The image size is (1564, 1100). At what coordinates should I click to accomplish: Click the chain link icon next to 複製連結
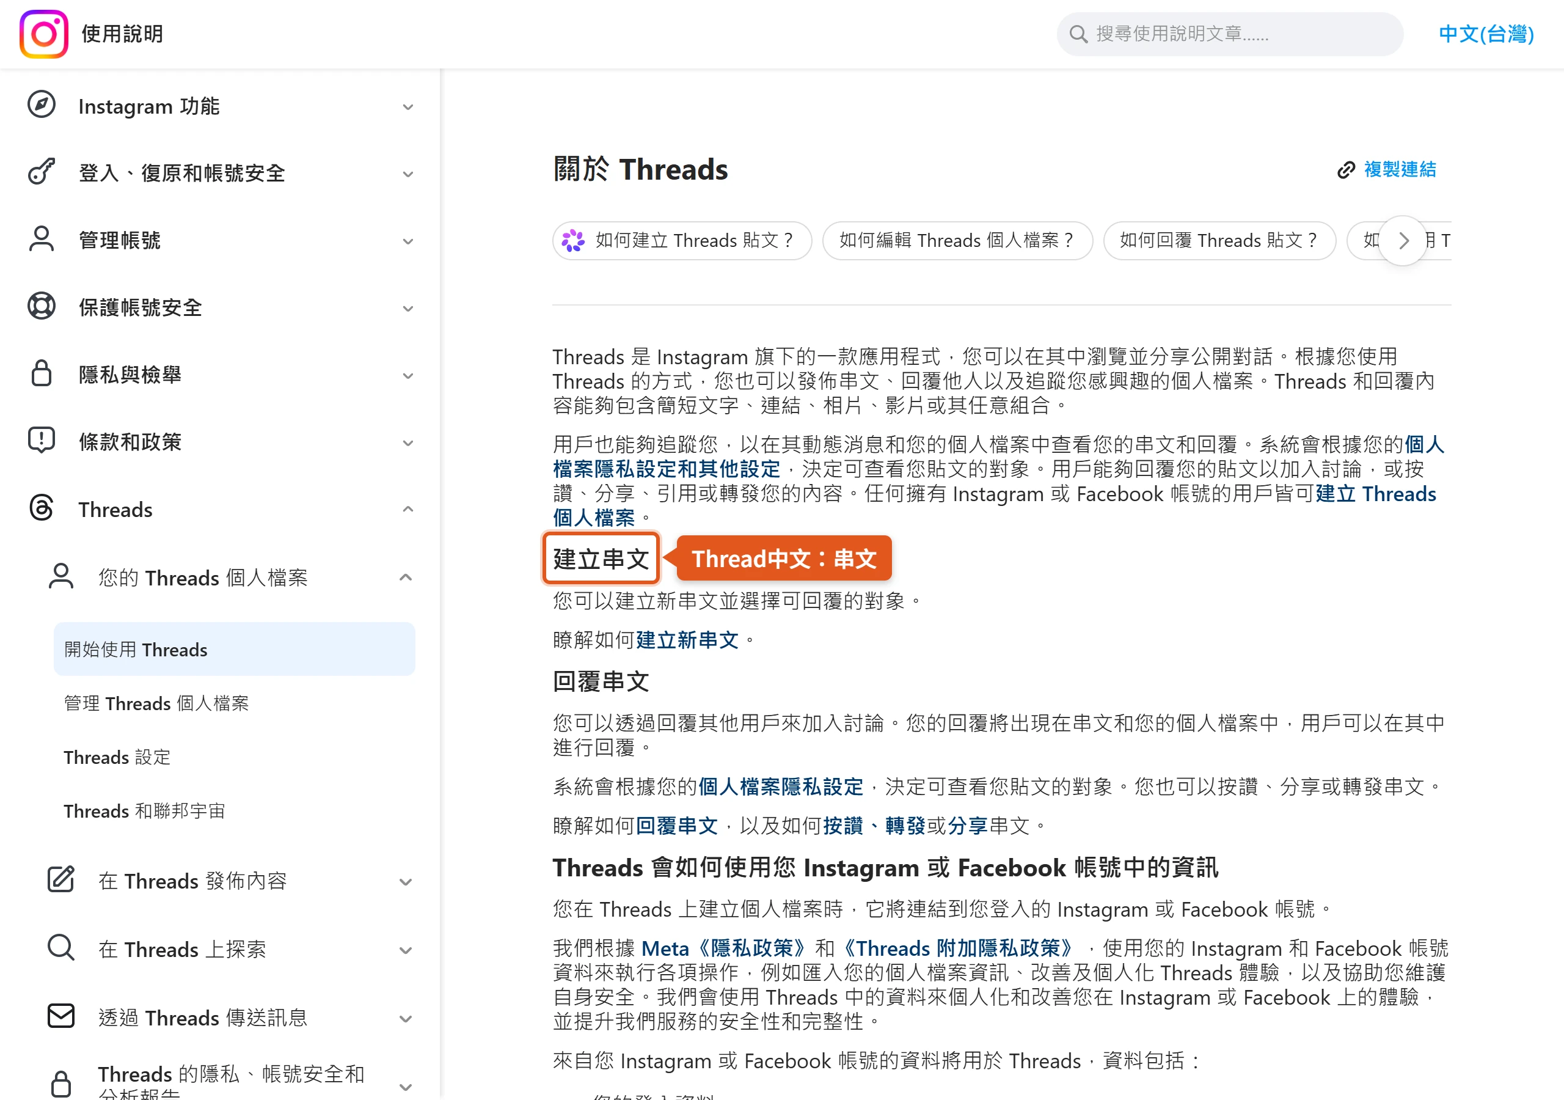(x=1346, y=170)
